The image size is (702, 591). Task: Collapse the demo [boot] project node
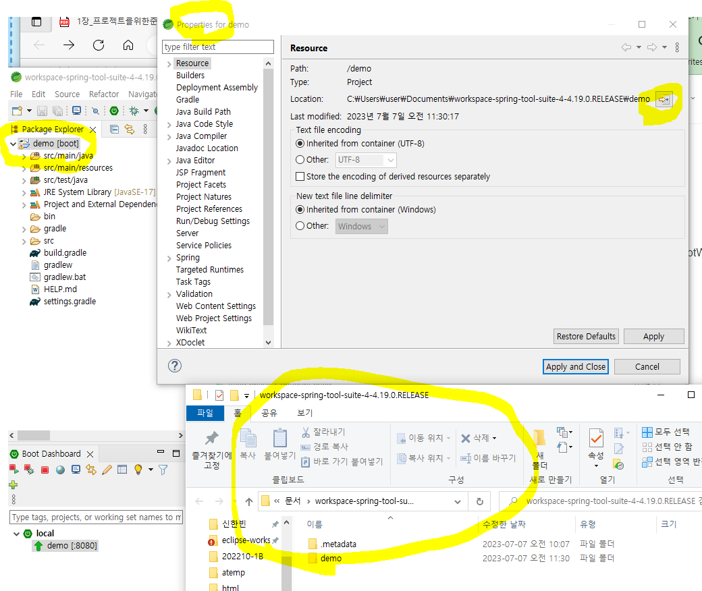pos(13,144)
